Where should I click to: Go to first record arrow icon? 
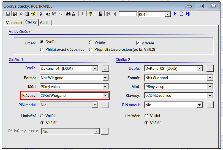click(108, 14)
